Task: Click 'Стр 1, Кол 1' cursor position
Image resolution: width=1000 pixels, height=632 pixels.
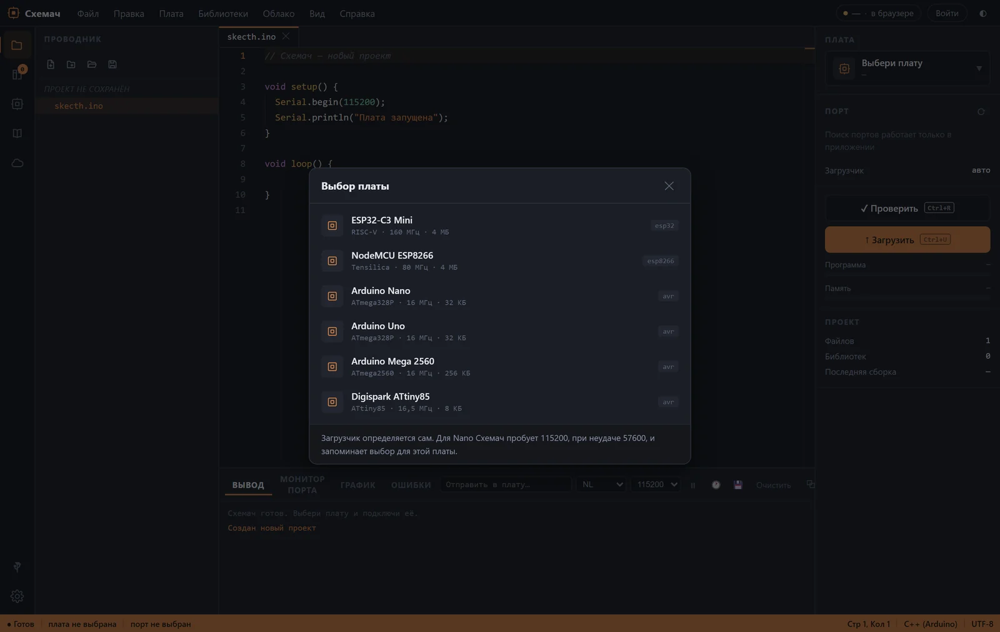Action: (869, 624)
